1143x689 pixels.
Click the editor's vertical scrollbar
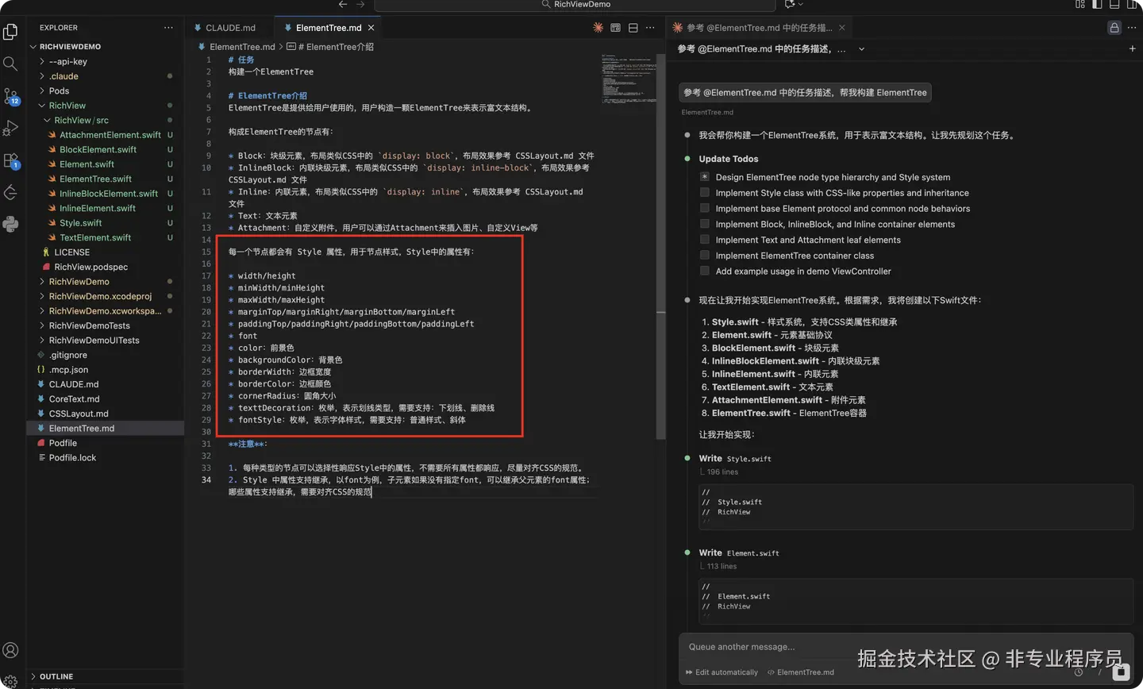(x=660, y=246)
